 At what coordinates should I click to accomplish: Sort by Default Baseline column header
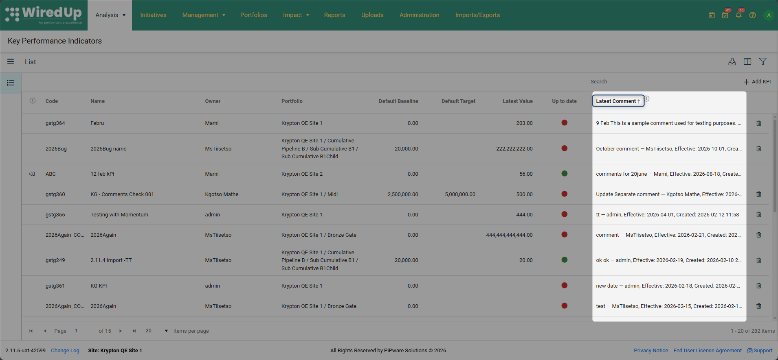[x=398, y=101]
